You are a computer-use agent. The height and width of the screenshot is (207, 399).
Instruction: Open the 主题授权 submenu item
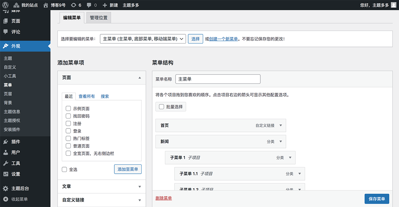coord(12,120)
